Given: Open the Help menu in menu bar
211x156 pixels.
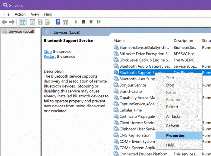Looking at the screenshot, I should pyautogui.click(x=48, y=14).
